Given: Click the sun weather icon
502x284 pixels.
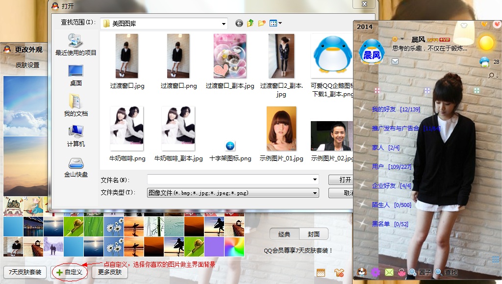Looking at the screenshot, I should click(x=486, y=43).
